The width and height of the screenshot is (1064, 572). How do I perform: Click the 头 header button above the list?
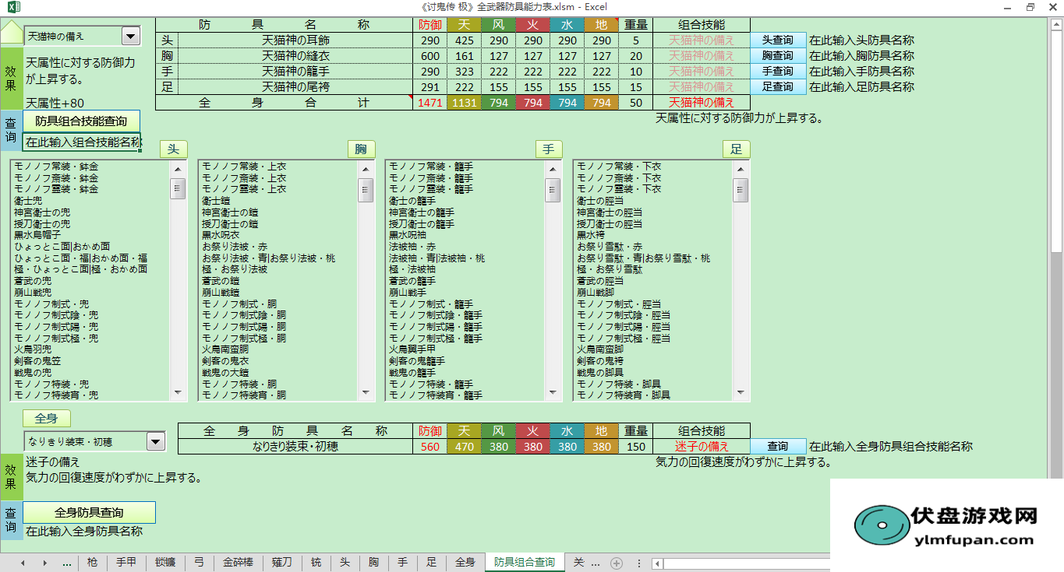174,149
